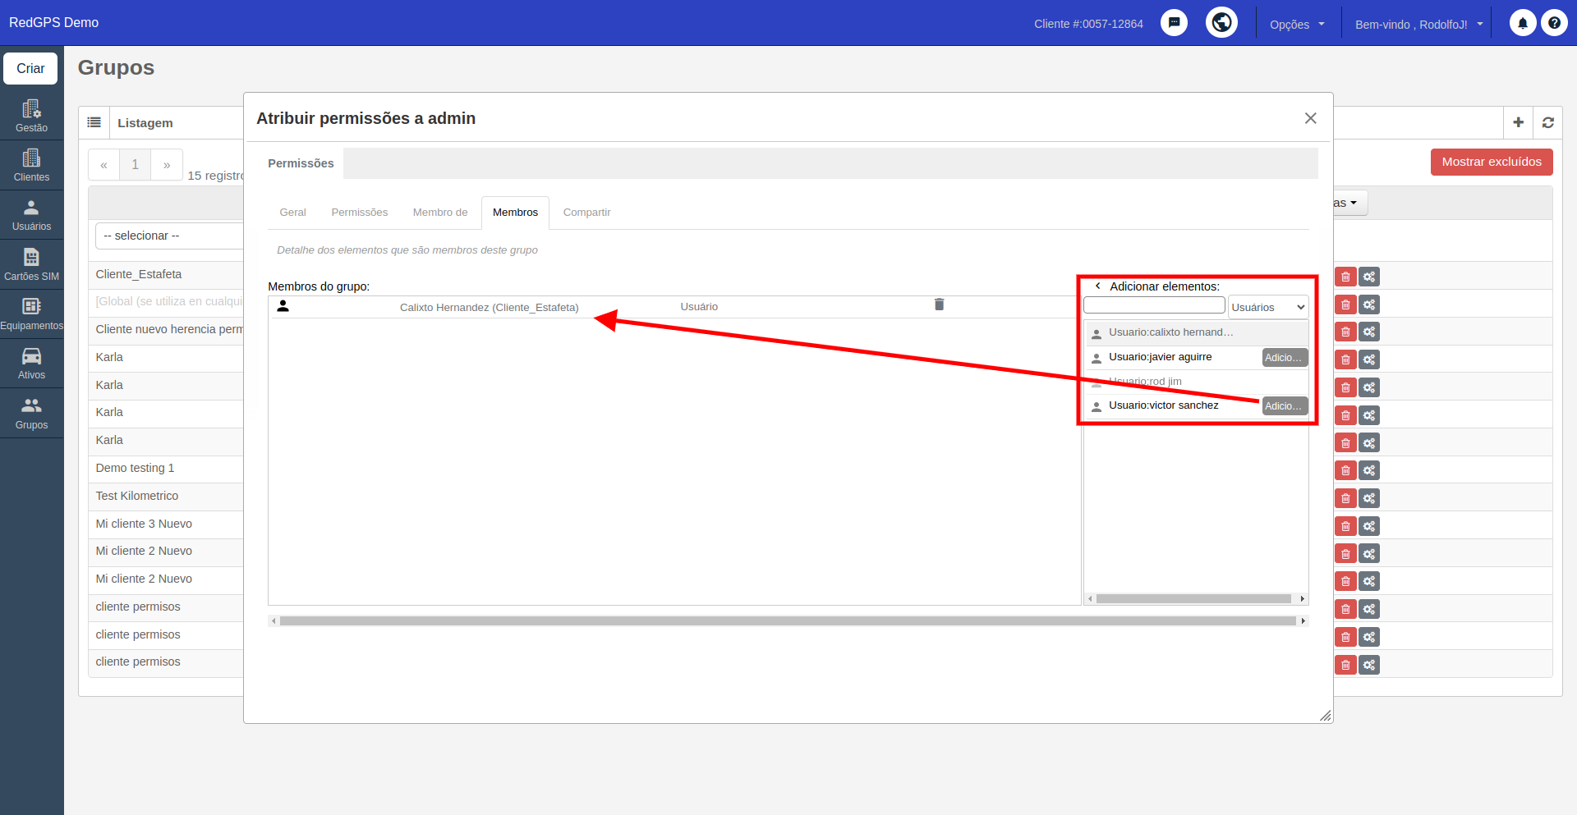Click the dialog's bottom horizontal scrollbar
The image size is (1577, 815).
[788, 621]
